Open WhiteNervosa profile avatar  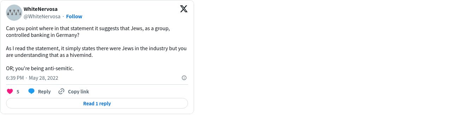pyautogui.click(x=14, y=13)
